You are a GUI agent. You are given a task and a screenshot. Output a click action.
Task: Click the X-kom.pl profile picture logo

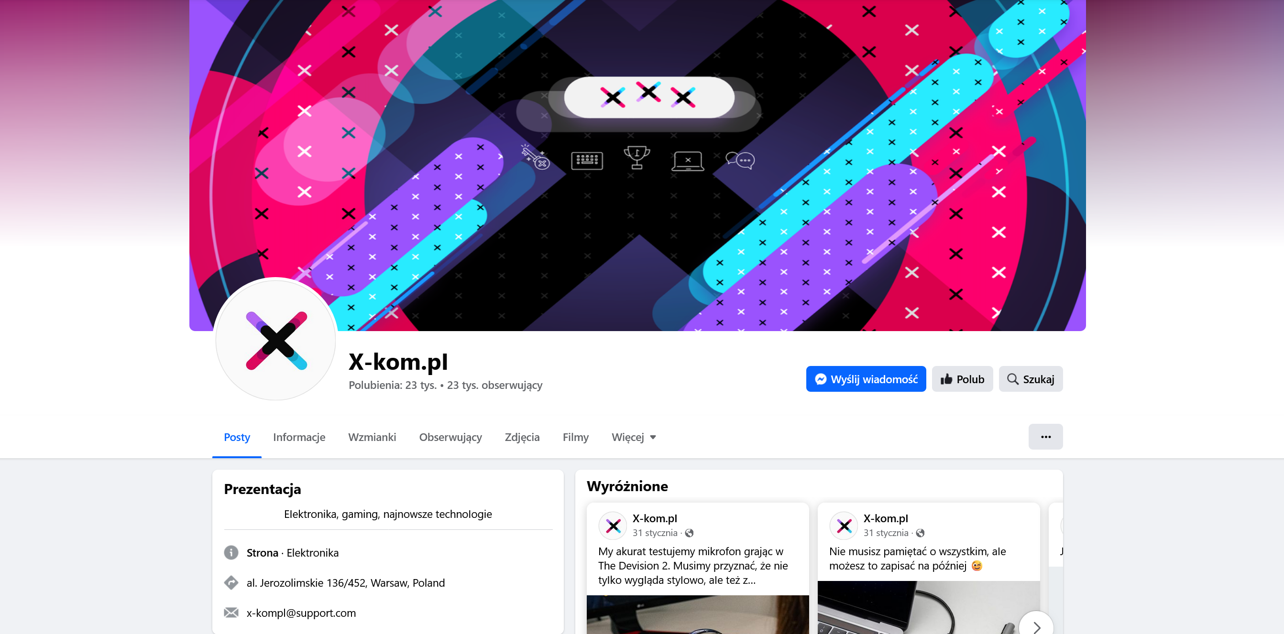[x=275, y=340]
